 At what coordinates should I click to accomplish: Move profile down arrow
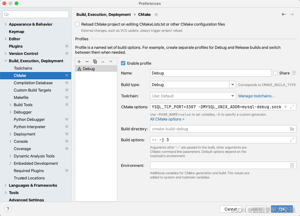click(x=111, y=62)
